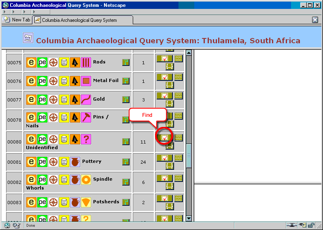The height and width of the screenshot is (230, 323).
Task: Show list view for Spindle Whorls row
Action: point(178,178)
